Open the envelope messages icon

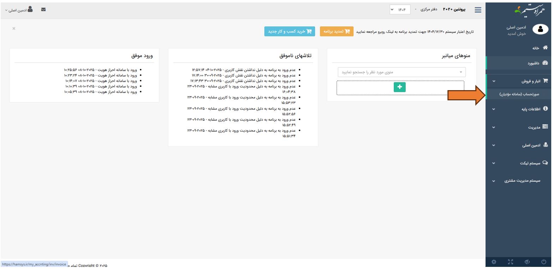pos(43,10)
